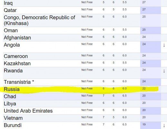Click Congo, Democratic Republic of (Kinshasa)

pos(39,20)
